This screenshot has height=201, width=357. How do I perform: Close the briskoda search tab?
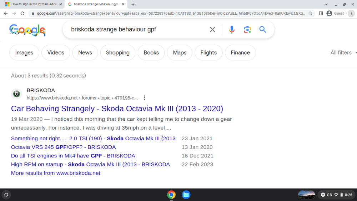point(123,4)
